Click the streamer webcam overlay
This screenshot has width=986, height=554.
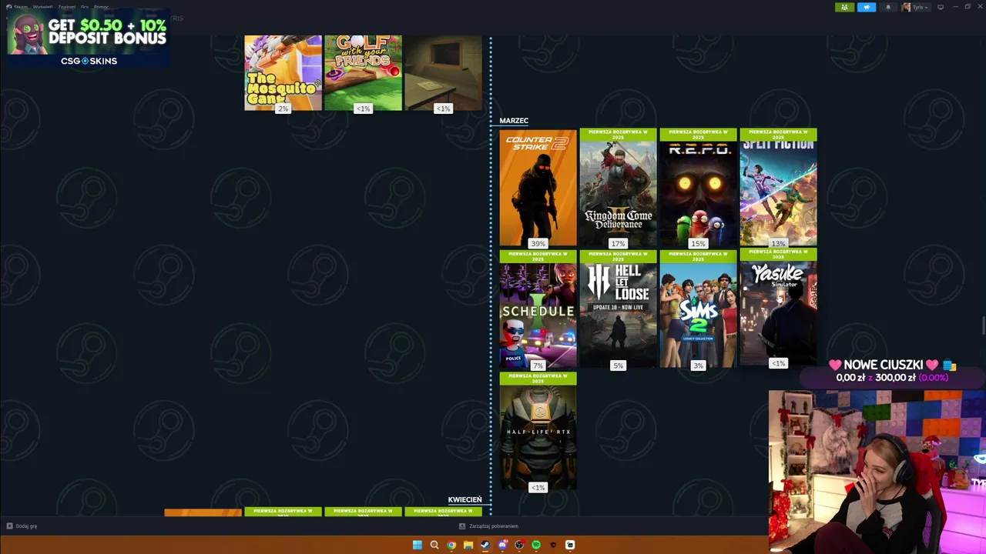tap(877, 472)
